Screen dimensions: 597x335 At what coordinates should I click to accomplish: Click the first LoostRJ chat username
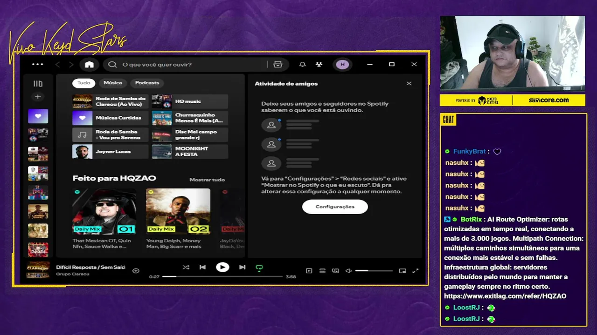[466, 308]
